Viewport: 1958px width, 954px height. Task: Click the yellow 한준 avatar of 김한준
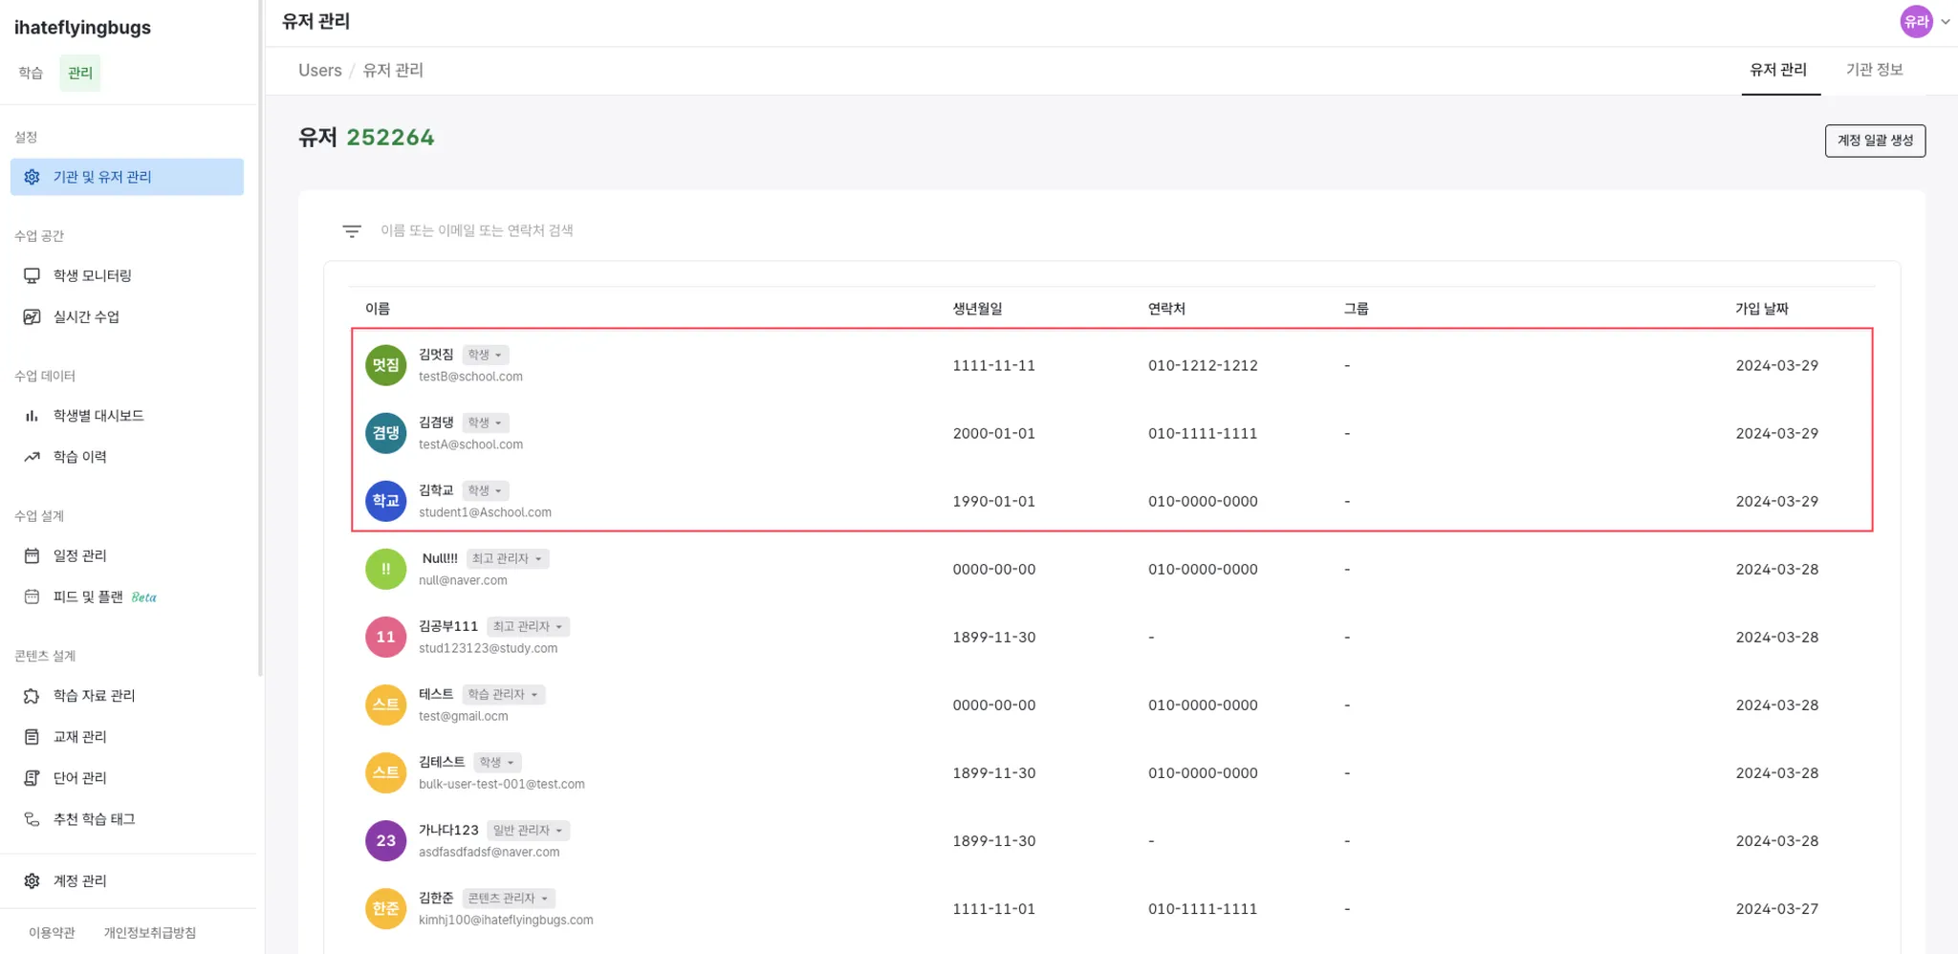pyautogui.click(x=386, y=908)
